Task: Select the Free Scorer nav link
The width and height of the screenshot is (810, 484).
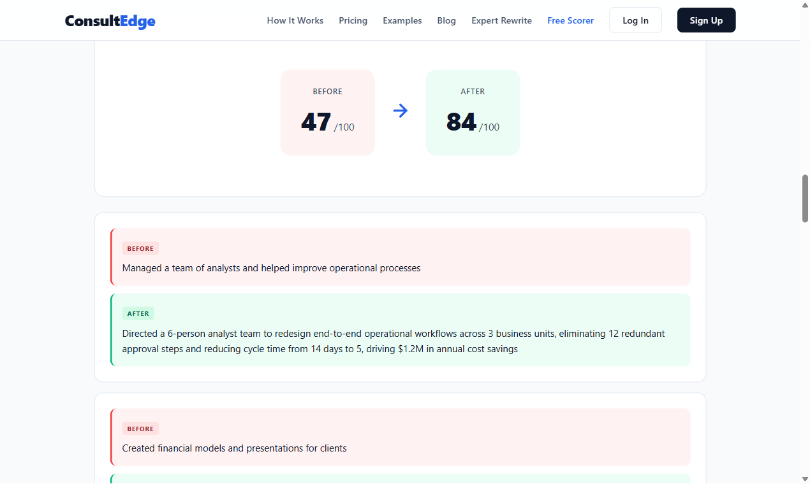Action: (570, 20)
